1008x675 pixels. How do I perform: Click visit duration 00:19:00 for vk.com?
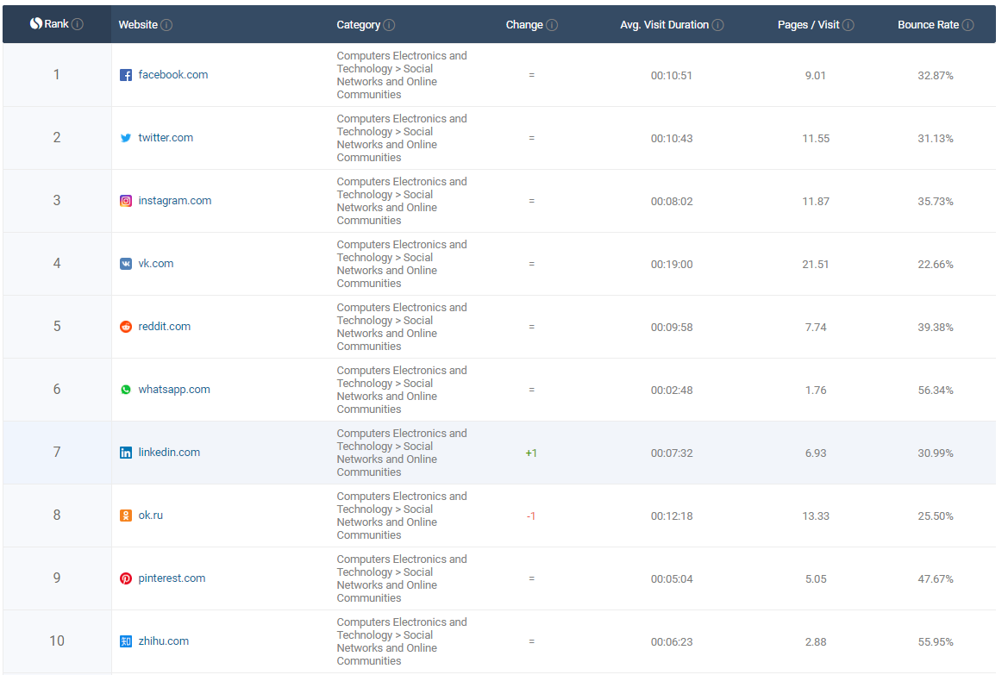672,264
